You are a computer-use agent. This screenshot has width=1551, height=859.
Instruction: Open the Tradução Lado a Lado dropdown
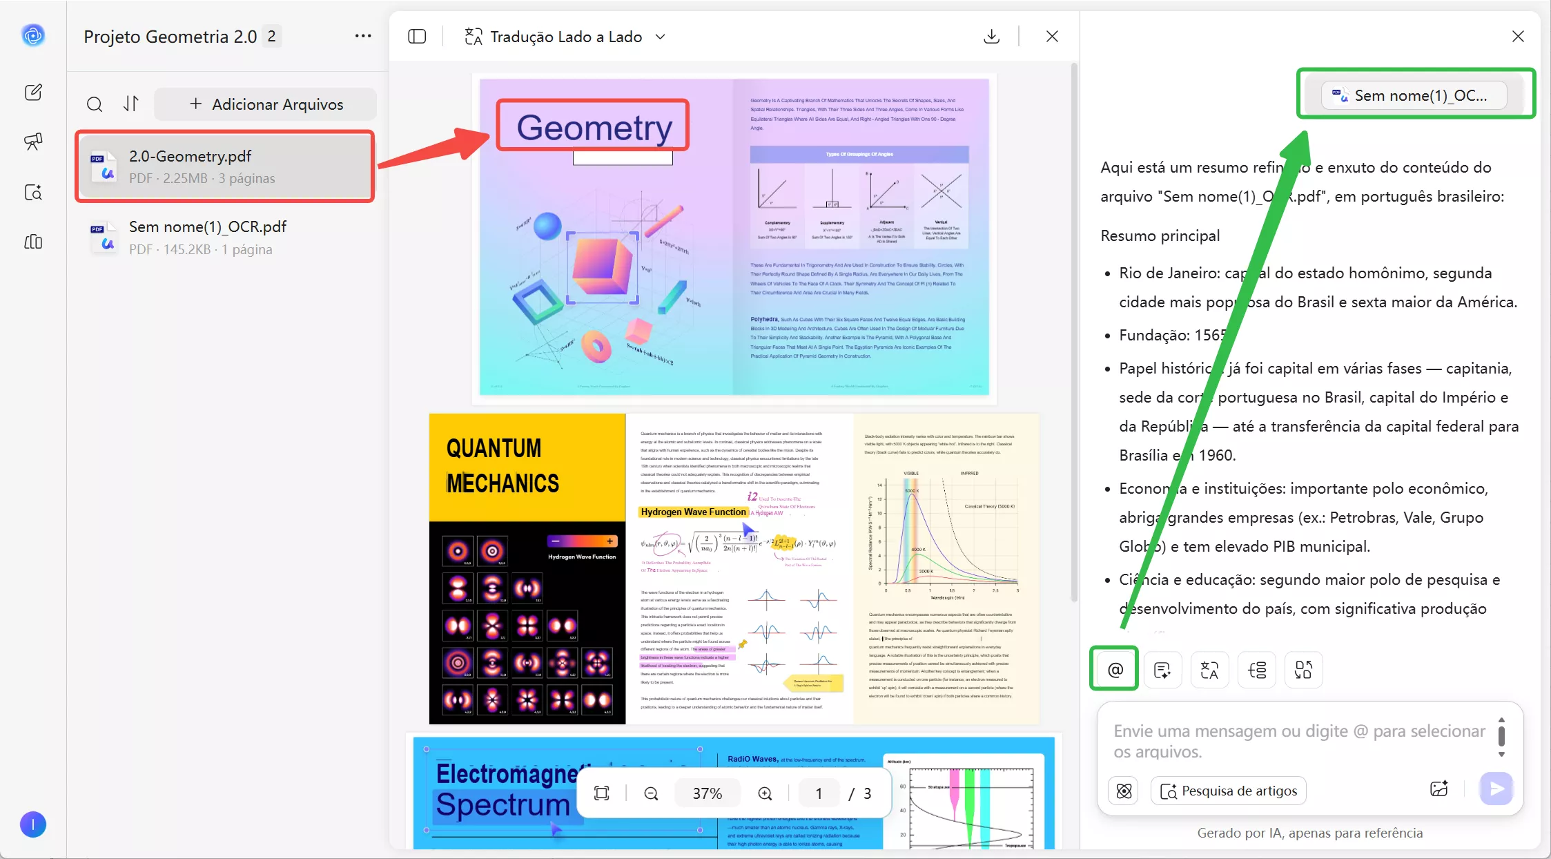[x=661, y=37]
